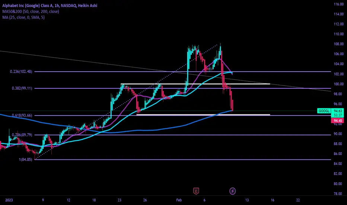Click the purple lightning bolt event icon
This screenshot has width=347, height=205.
[x=232, y=191]
